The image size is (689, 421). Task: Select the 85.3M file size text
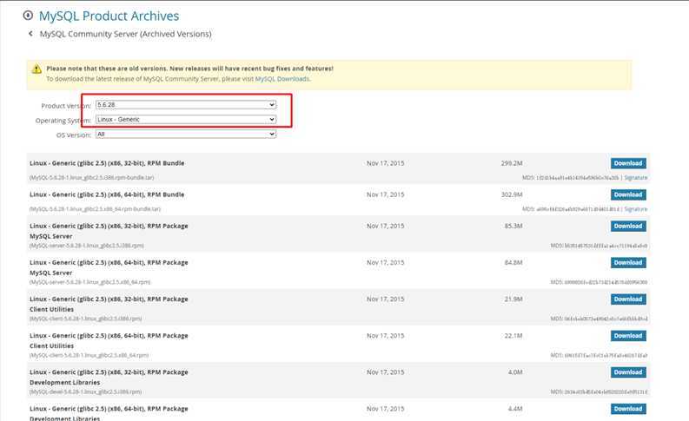click(x=513, y=226)
